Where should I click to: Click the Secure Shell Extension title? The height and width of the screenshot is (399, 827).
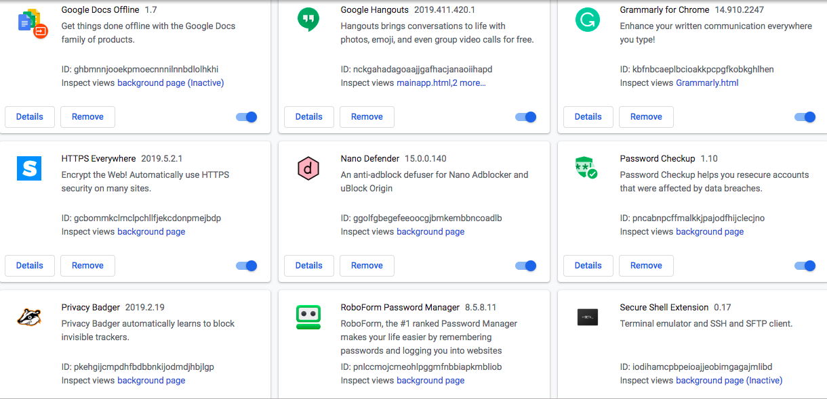coord(664,308)
